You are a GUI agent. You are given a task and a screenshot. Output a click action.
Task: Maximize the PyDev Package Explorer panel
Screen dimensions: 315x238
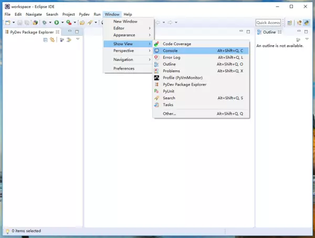pyautogui.click(x=77, y=32)
